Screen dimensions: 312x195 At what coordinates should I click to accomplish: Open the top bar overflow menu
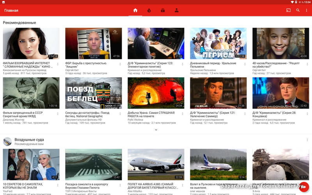307,10
